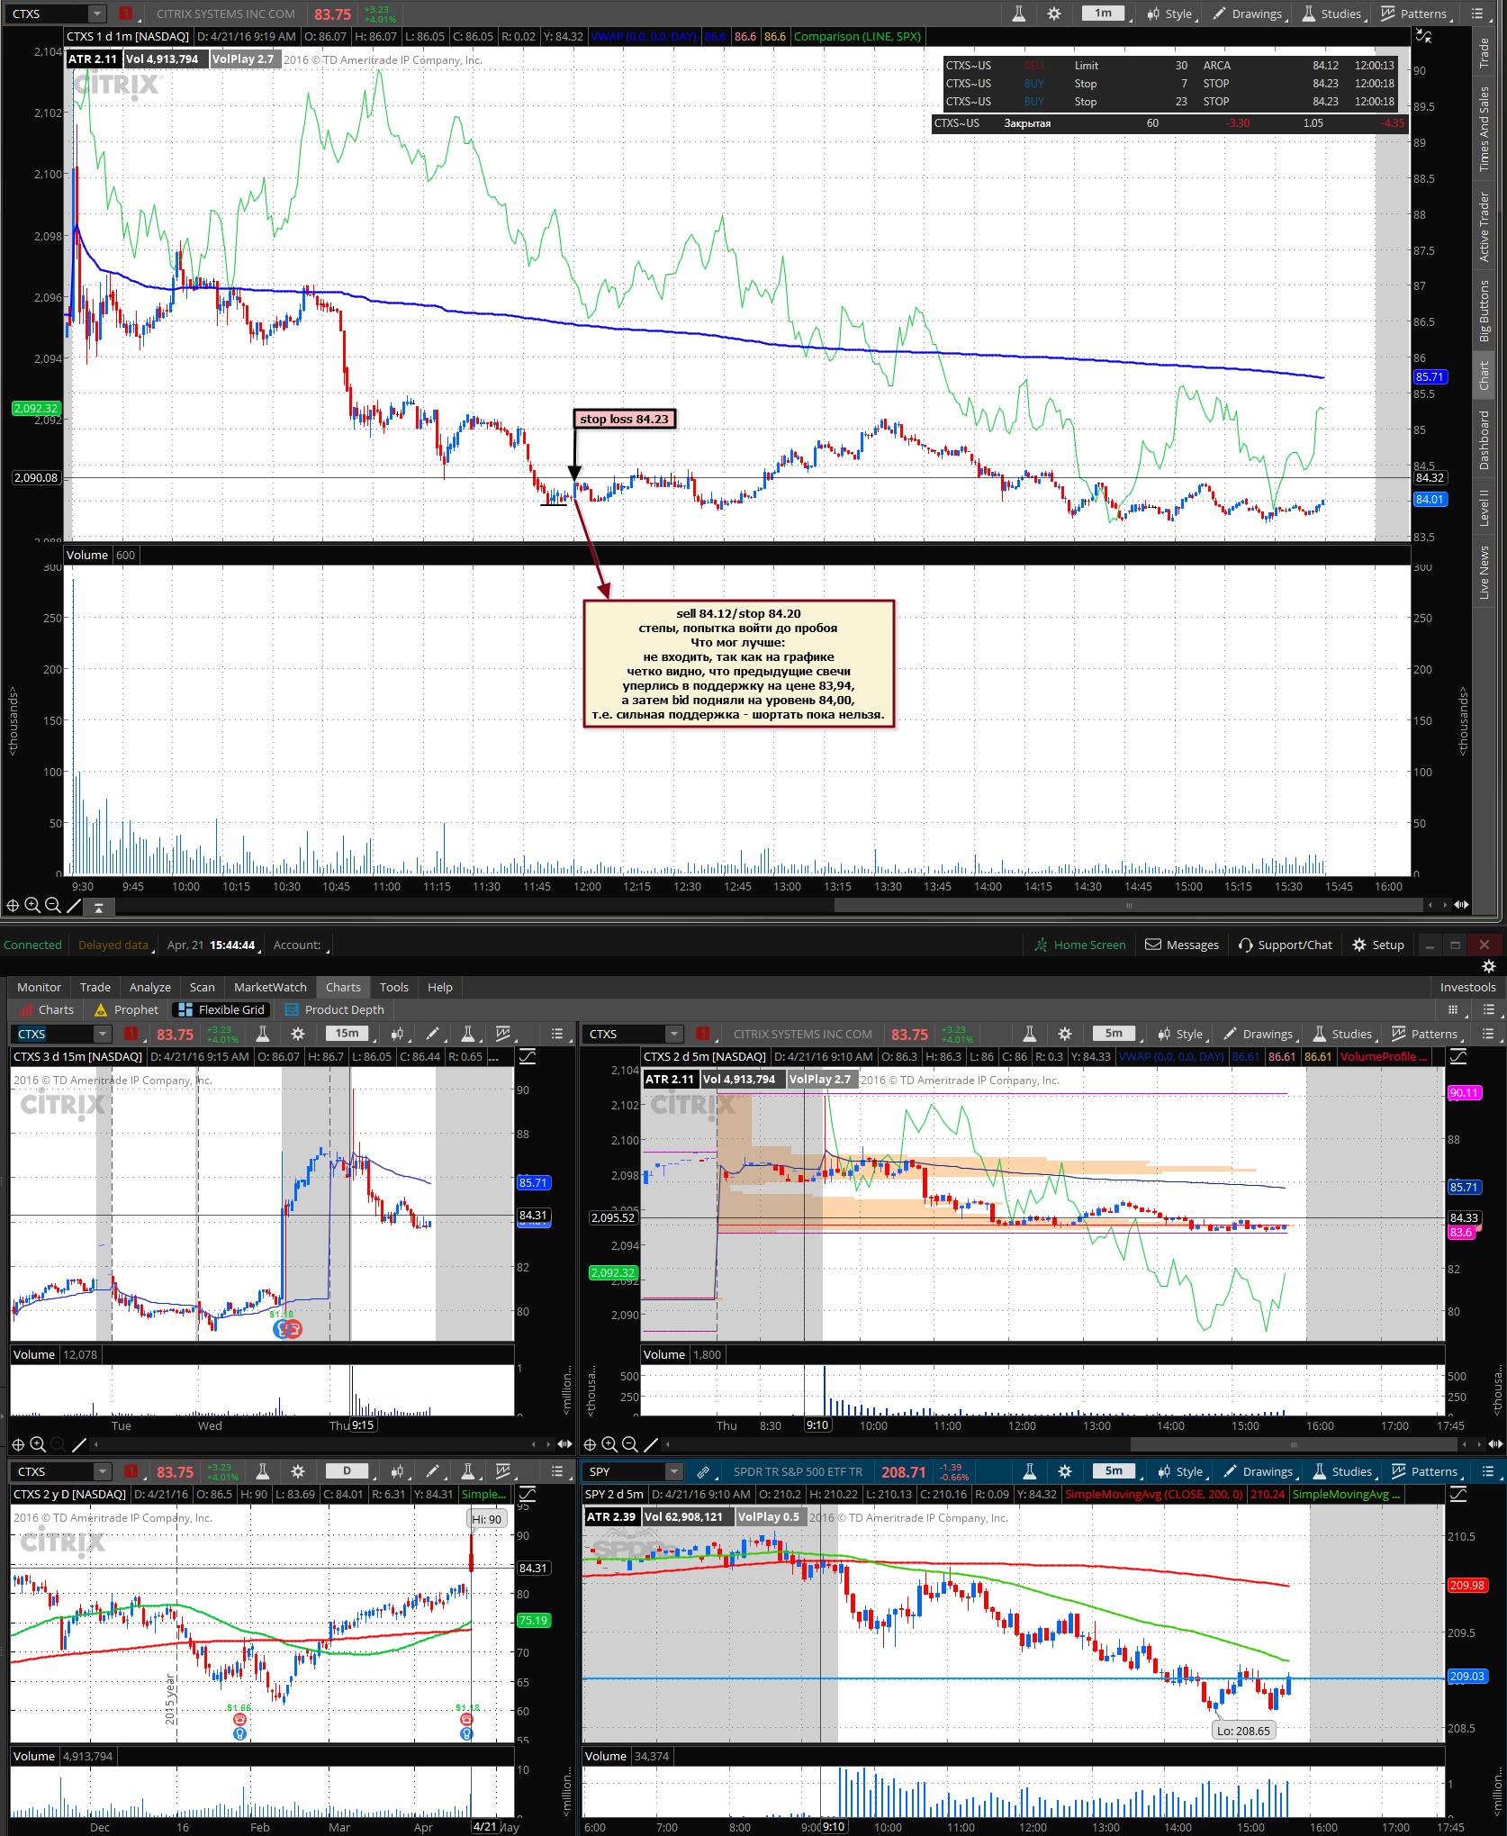The width and height of the screenshot is (1507, 1836).
Task: Toggle the 1m timeframe button on top chart
Action: point(1103,14)
